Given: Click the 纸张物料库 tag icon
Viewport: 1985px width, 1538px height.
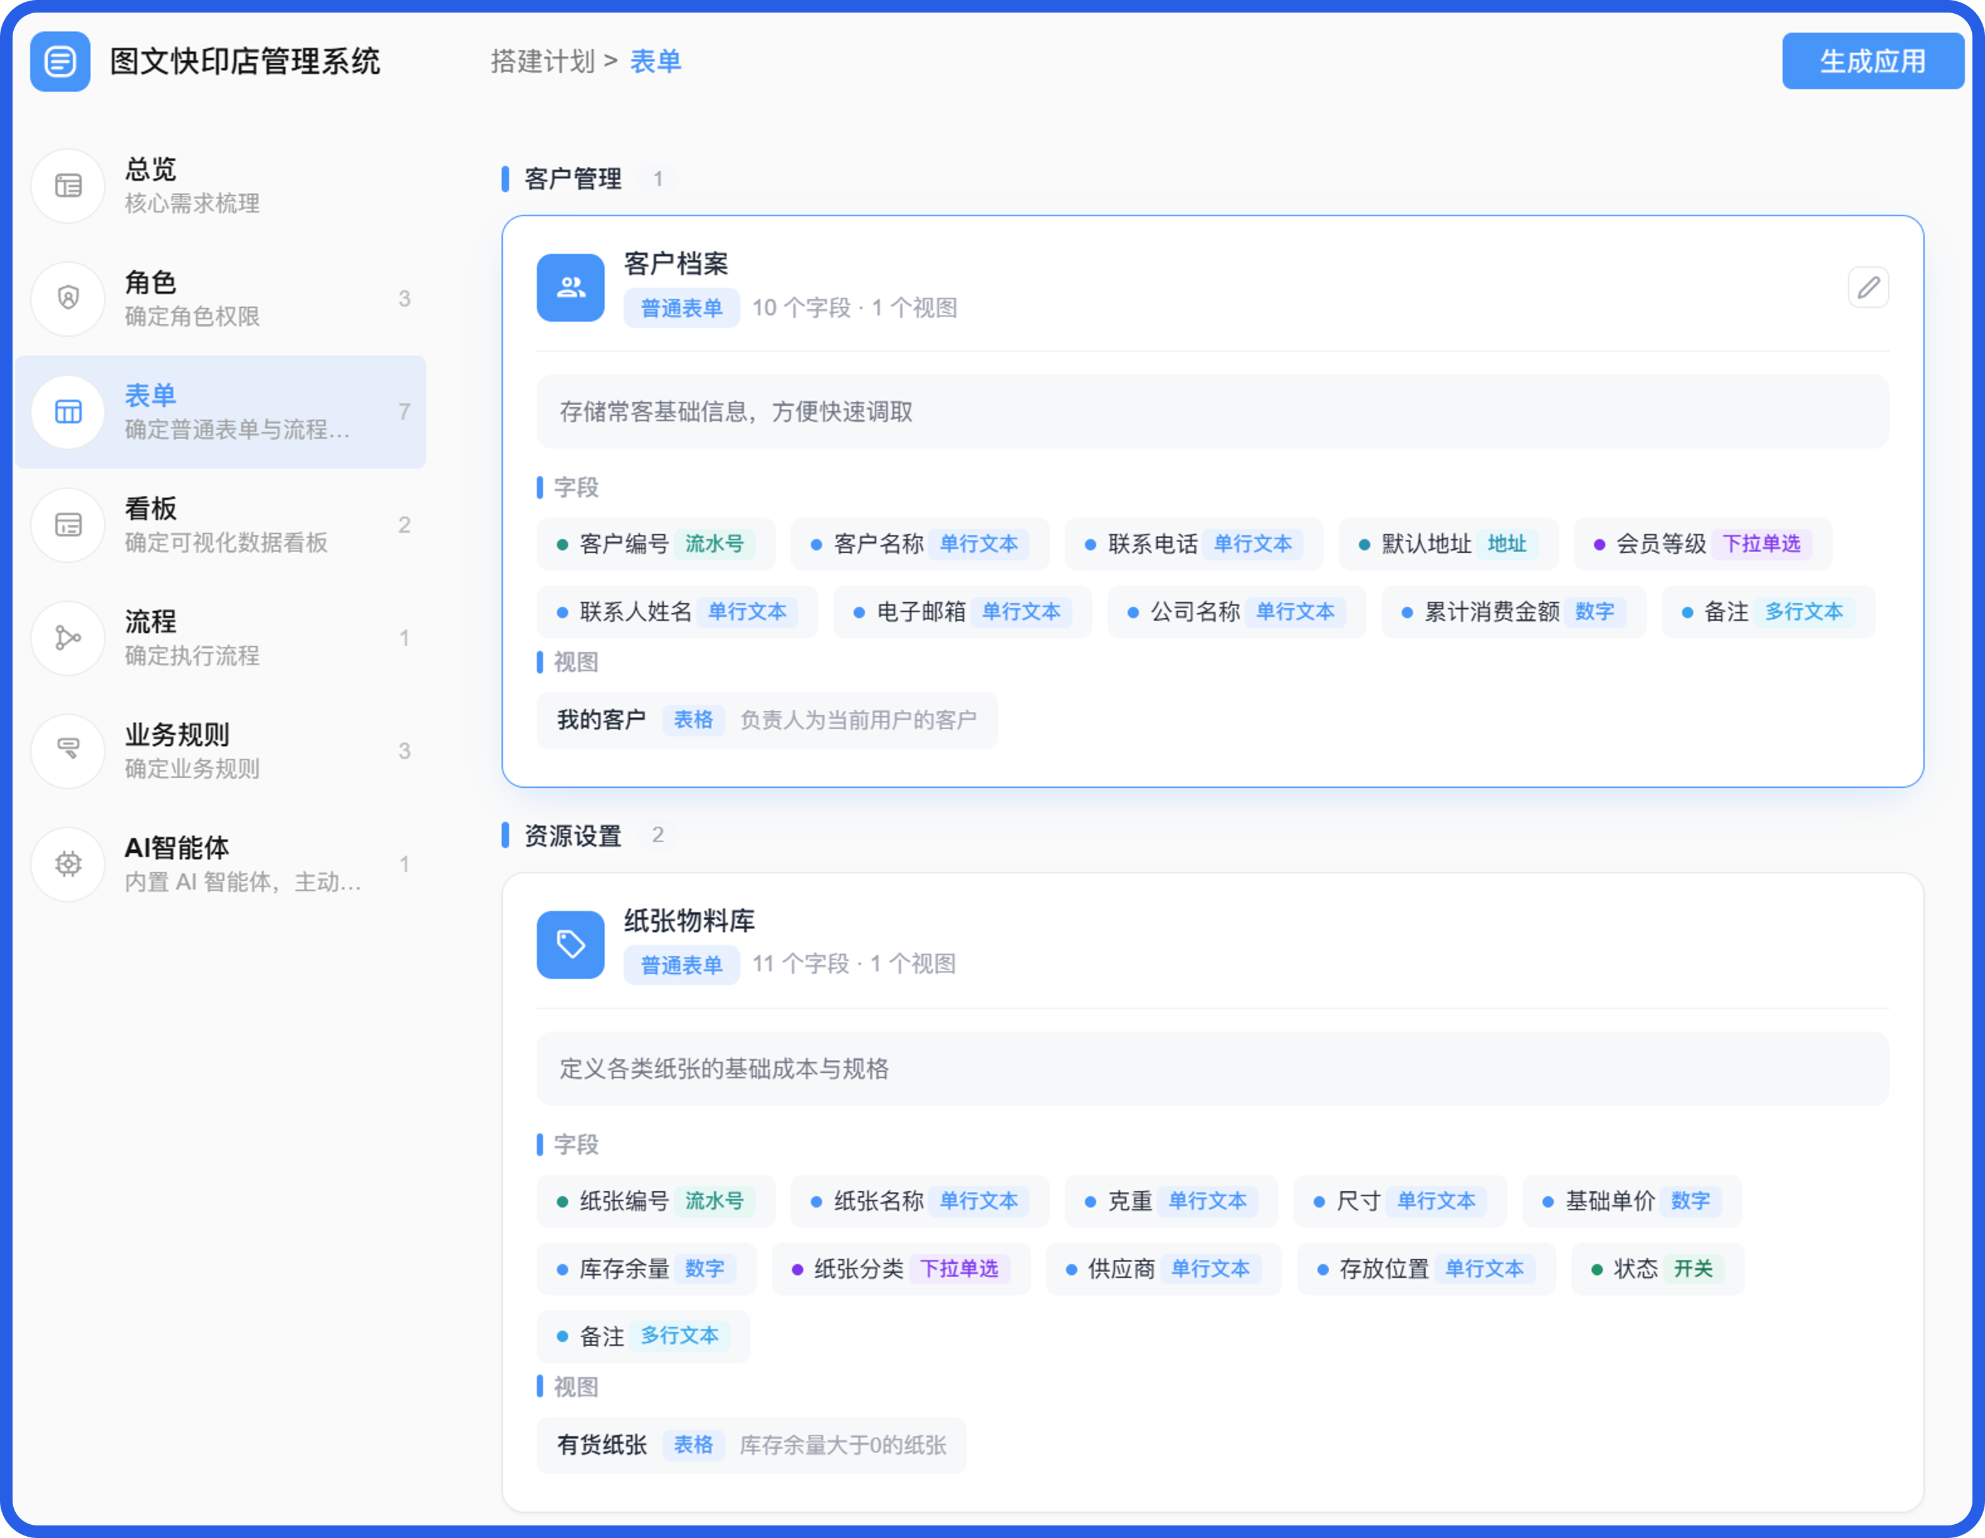Looking at the screenshot, I should (x=570, y=944).
